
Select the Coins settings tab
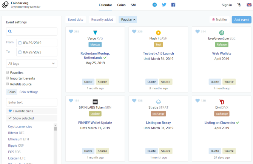pyautogui.click(x=12, y=92)
